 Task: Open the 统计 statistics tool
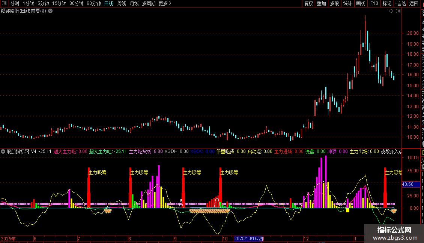tap(347, 3)
